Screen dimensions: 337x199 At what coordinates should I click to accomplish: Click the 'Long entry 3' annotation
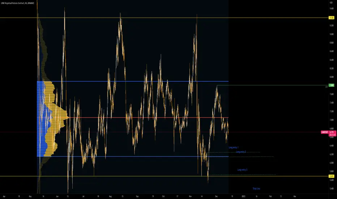(x=242, y=170)
